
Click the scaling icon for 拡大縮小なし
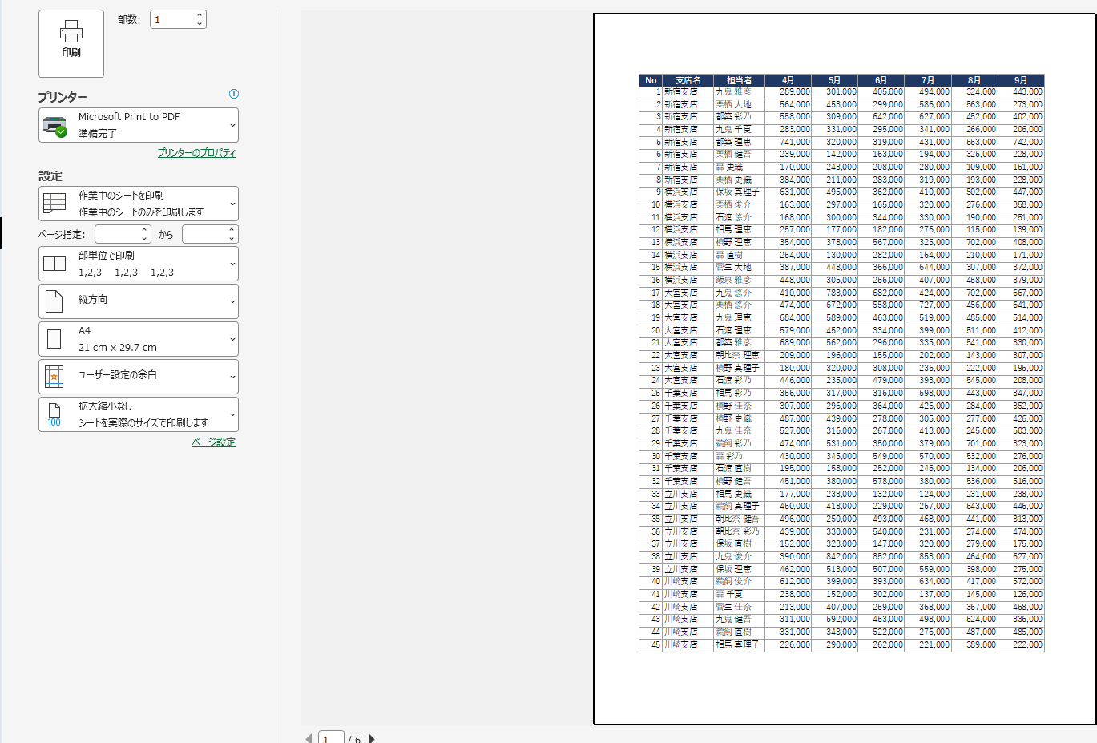[54, 414]
